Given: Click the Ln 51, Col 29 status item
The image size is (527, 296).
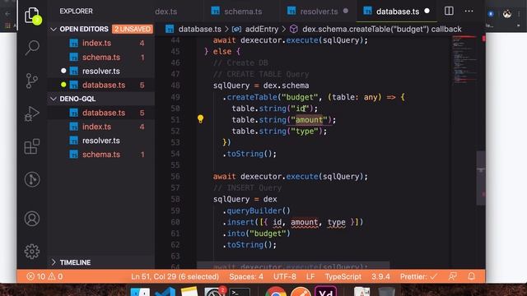Looking at the screenshot, I should [x=175, y=276].
